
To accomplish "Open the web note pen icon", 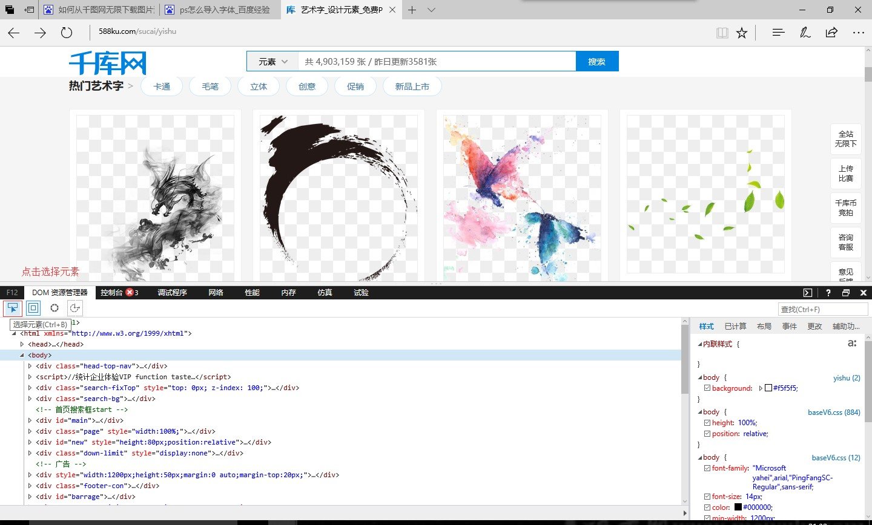I will (805, 33).
